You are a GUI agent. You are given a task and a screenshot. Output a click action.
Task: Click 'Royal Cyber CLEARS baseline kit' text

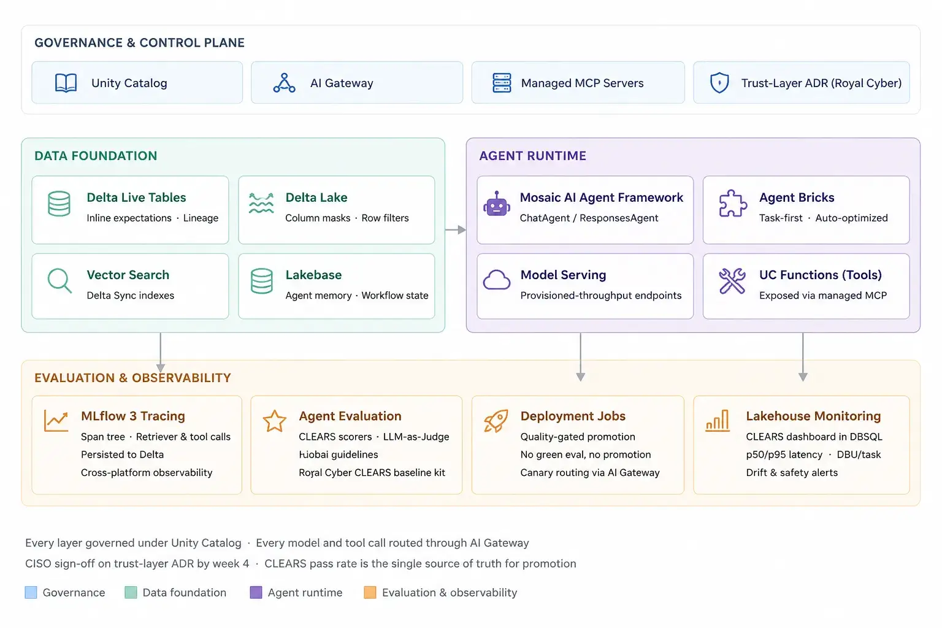[372, 472]
